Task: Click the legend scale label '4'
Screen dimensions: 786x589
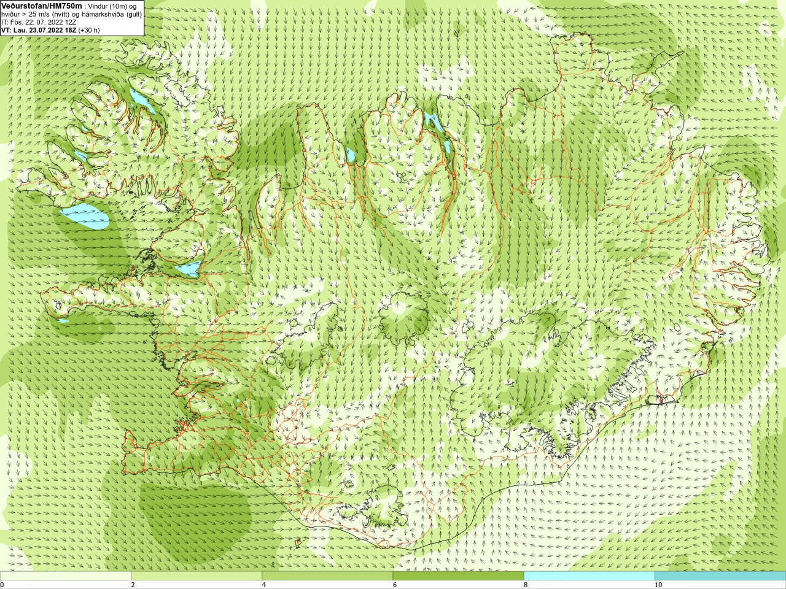Action: click(x=263, y=585)
